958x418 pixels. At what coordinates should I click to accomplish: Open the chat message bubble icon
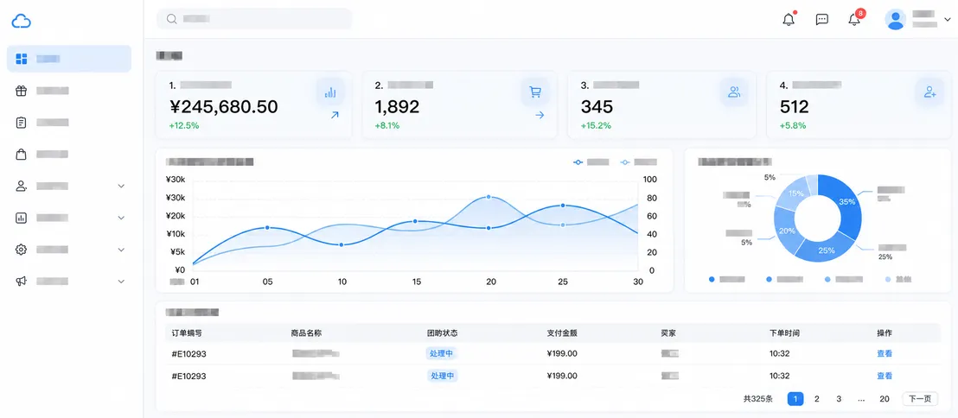[822, 19]
